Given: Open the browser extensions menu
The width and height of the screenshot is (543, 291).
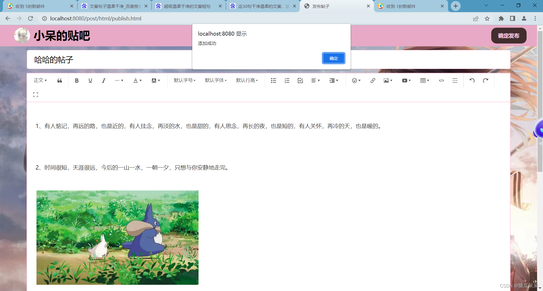Looking at the screenshot, I should (501, 18).
